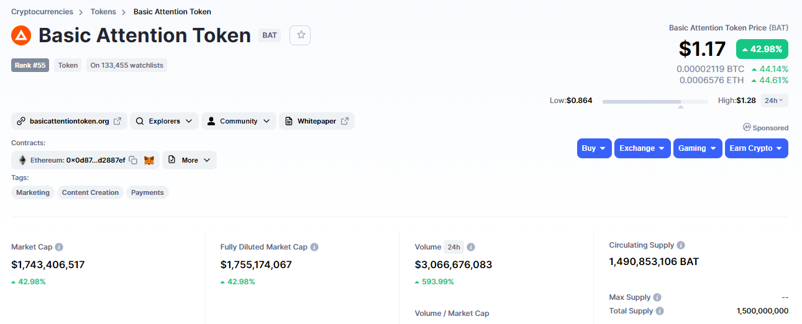Click the document icon on Whitepaper
Screen dimensions: 802x324
(289, 121)
